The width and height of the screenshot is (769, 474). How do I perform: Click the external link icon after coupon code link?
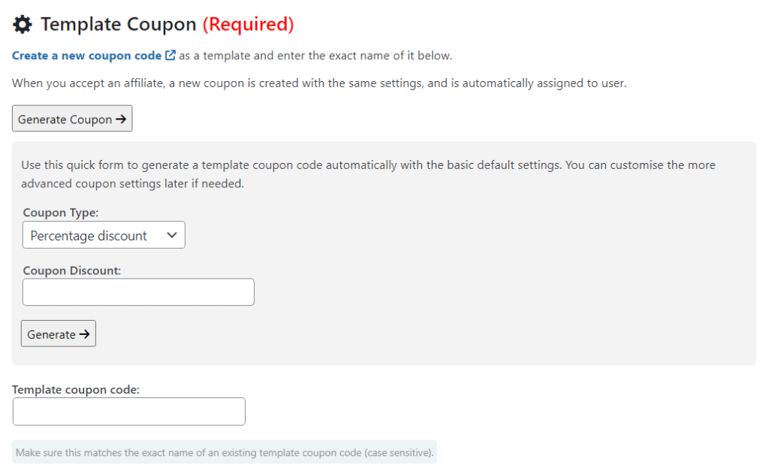tap(170, 56)
